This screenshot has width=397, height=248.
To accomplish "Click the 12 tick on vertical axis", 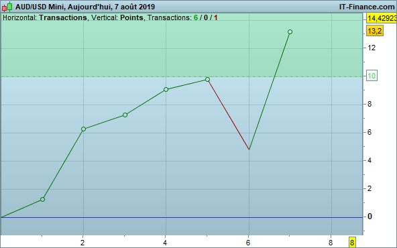I will coord(372,48).
